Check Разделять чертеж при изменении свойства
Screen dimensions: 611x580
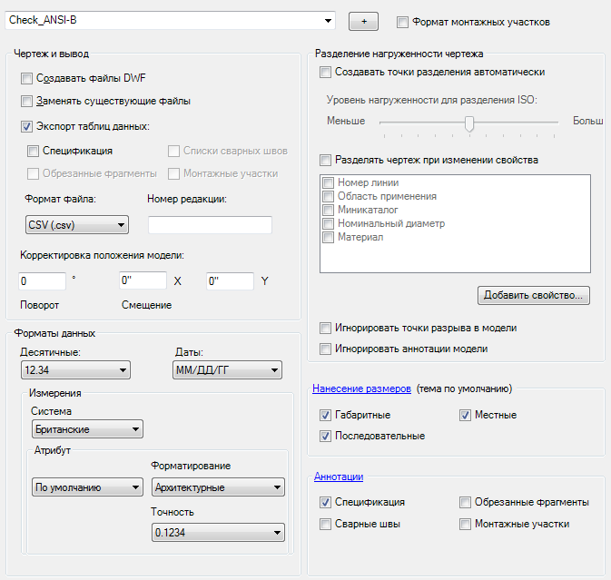click(x=326, y=160)
